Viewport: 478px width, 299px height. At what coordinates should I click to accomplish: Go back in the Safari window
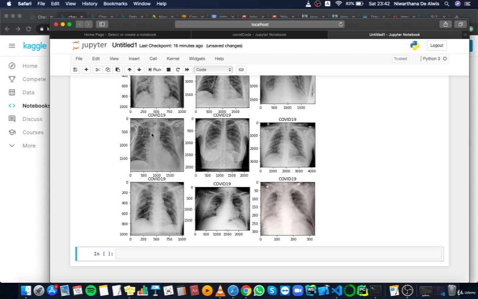(x=80, y=24)
